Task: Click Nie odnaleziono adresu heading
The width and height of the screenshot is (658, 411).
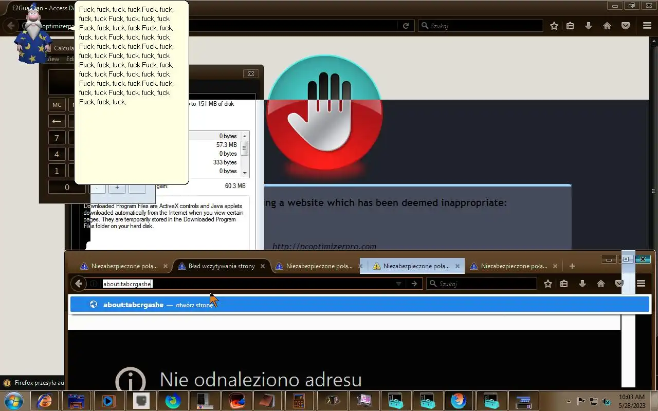Action: (261, 380)
